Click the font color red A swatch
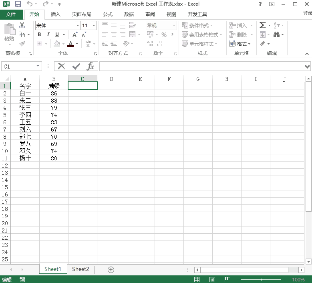 point(71,44)
